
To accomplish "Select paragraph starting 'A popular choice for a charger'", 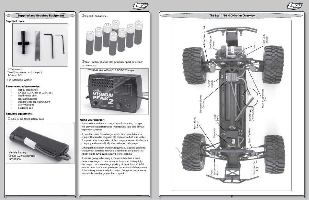I will click(x=115, y=139).
